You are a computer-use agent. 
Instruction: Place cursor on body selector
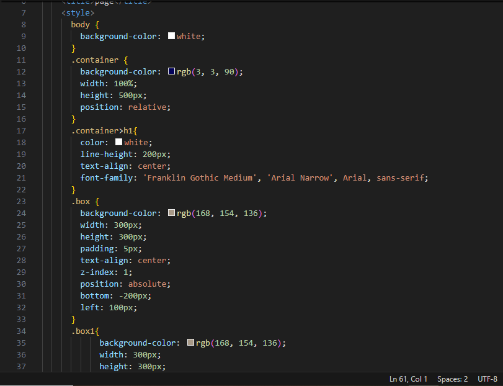point(80,25)
